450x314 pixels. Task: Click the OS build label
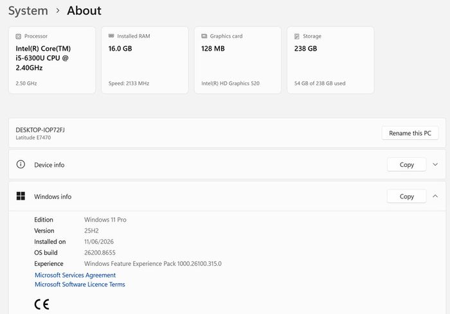(46, 252)
